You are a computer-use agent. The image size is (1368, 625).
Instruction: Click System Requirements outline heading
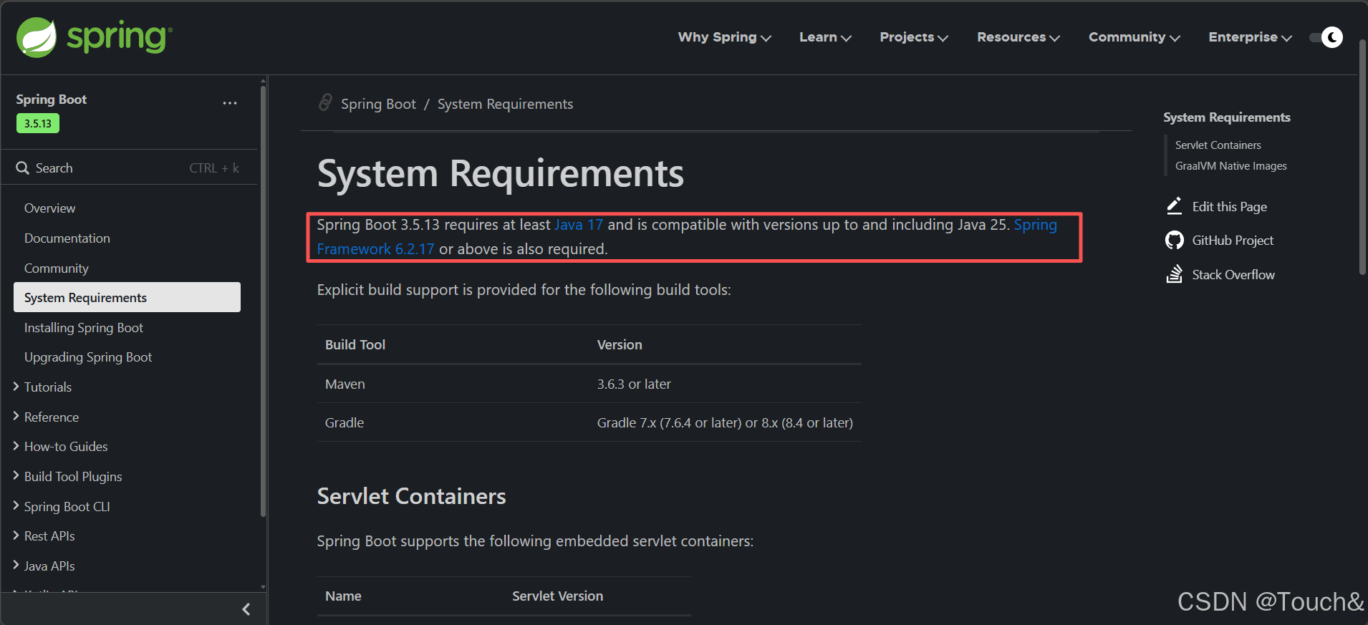pyautogui.click(x=1226, y=117)
